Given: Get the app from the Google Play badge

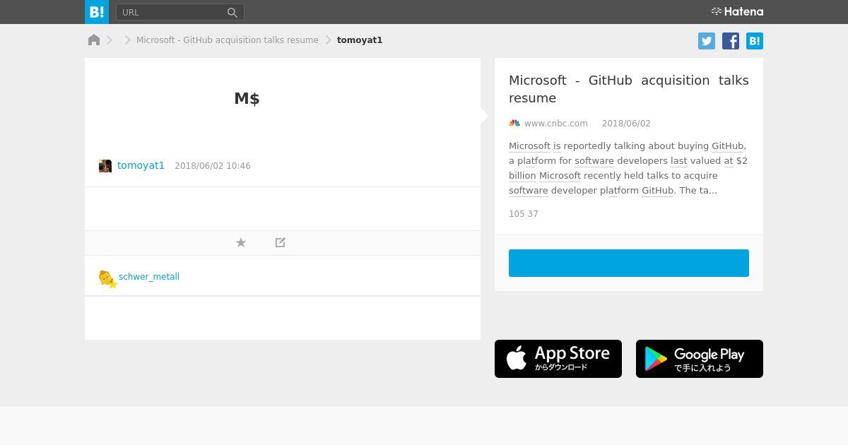Looking at the screenshot, I should (x=700, y=359).
